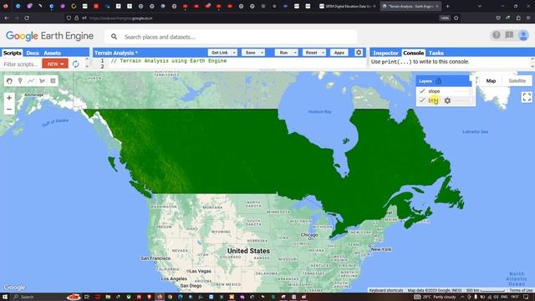Run the script with Run button
The height and width of the screenshot is (301, 535).
(x=283, y=53)
